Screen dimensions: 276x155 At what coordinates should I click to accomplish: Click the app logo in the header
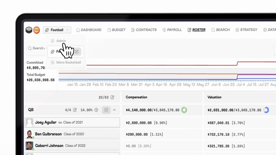coord(29,30)
